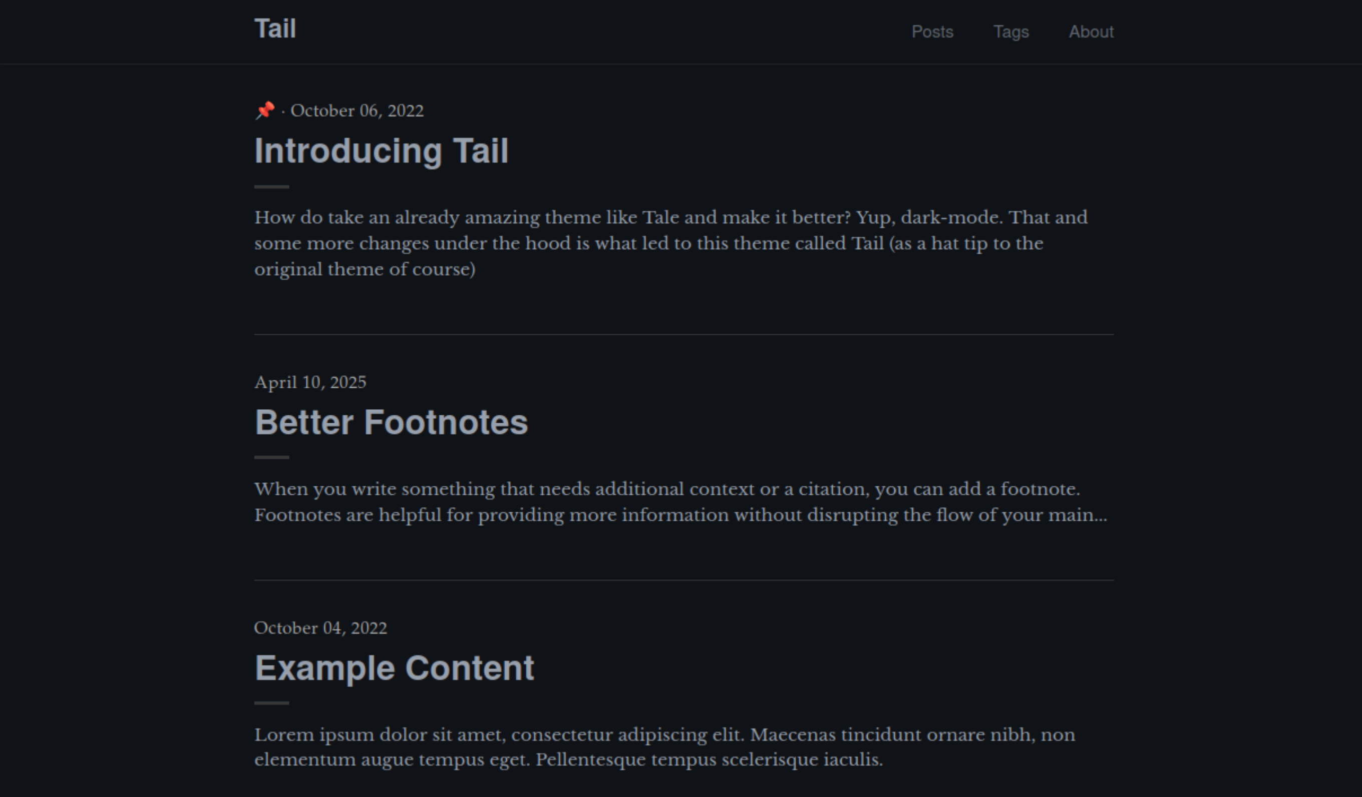Open the Posts page

933,32
